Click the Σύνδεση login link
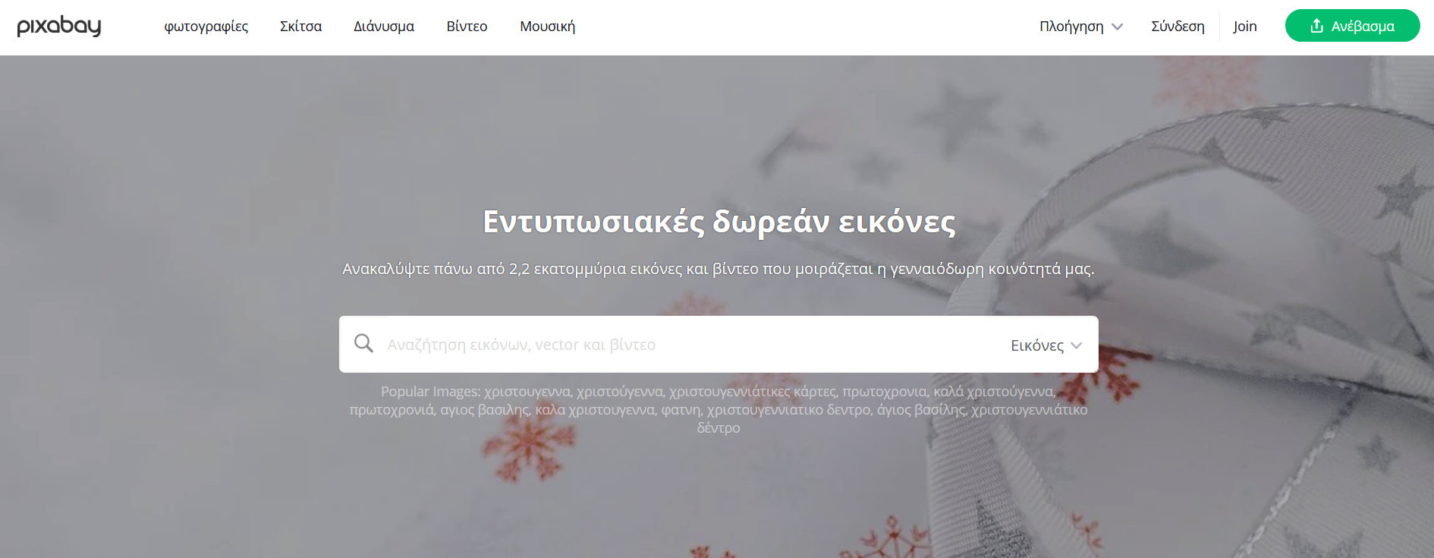The image size is (1434, 558). coord(1178,27)
